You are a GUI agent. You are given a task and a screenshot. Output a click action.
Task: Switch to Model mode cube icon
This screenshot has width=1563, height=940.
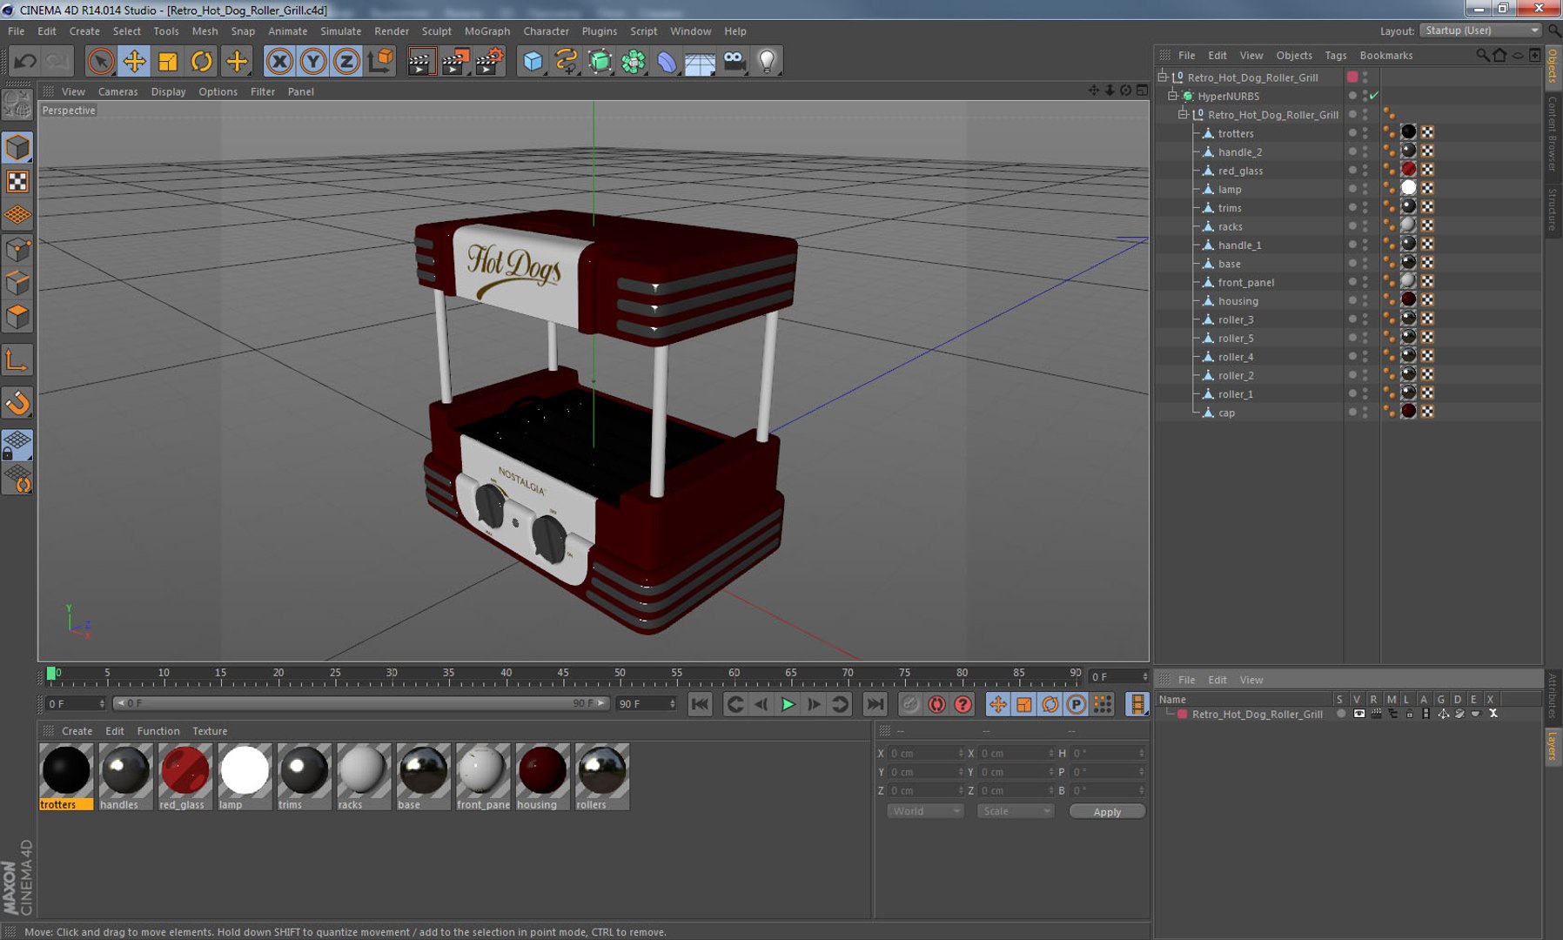tap(17, 147)
